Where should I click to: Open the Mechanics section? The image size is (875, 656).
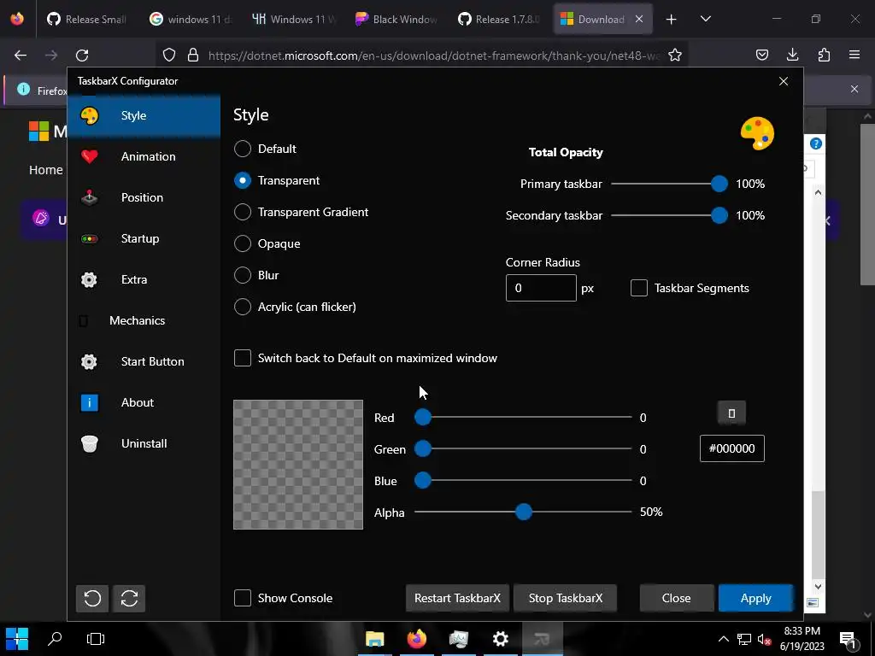[144, 321]
